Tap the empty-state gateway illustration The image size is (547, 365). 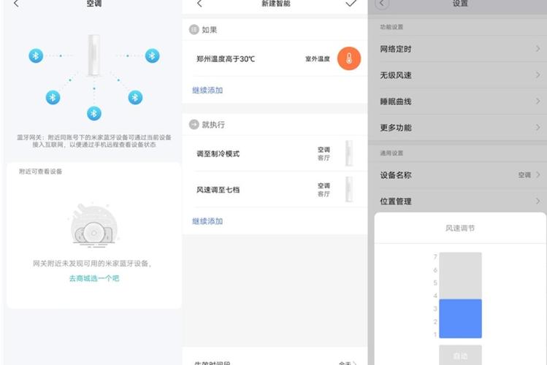point(93,225)
